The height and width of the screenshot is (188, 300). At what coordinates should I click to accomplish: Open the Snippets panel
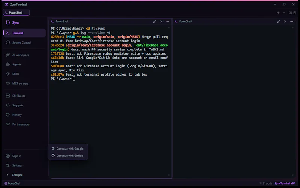coord(24,105)
